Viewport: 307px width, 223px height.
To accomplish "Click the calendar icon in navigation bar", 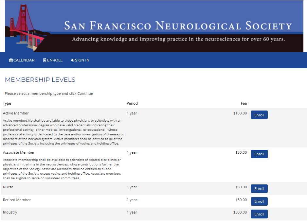I will 11,60.
